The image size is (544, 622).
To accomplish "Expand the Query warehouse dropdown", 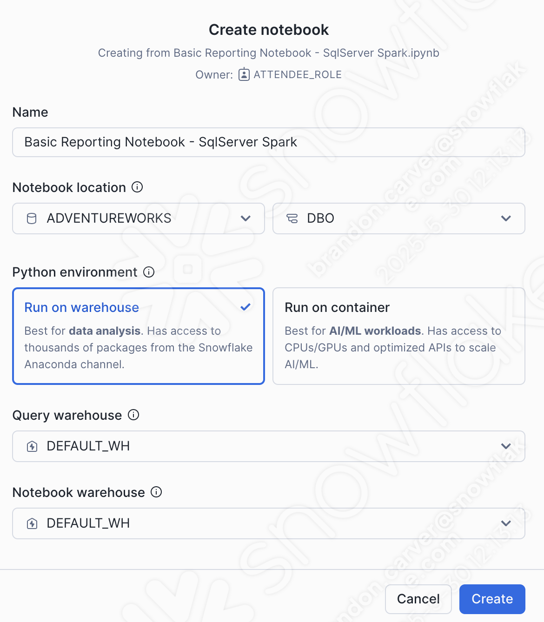I will point(506,446).
